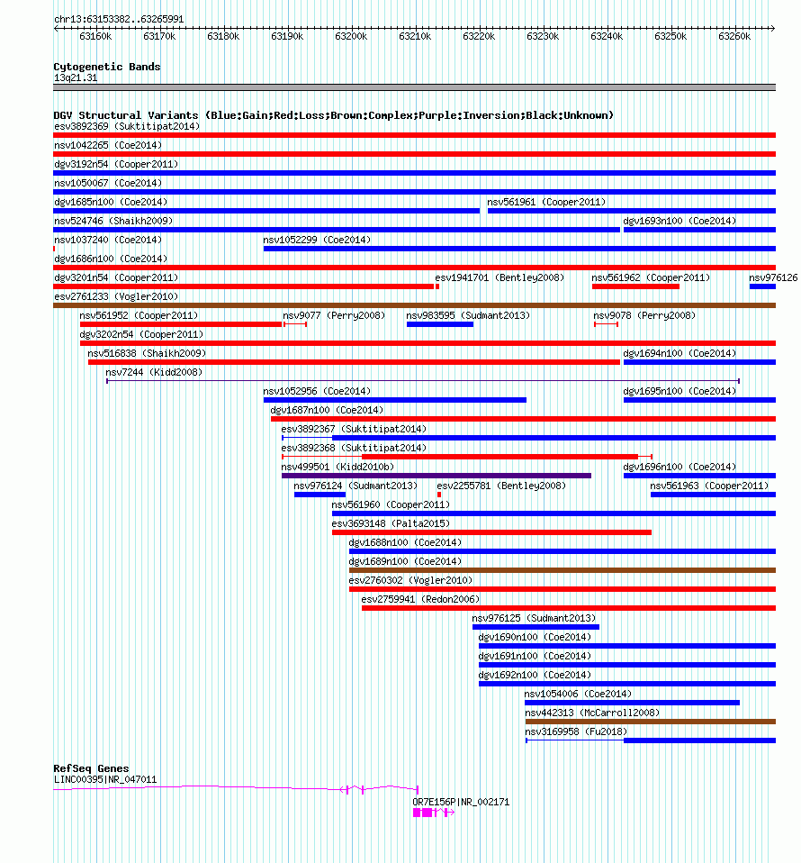Click the RefSeq Genes track title
This screenshot has width=801, height=863.
[x=91, y=768]
